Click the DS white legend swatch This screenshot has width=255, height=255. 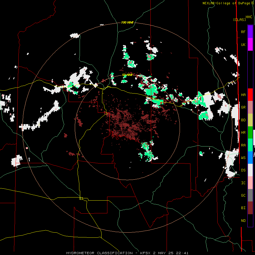250,170
